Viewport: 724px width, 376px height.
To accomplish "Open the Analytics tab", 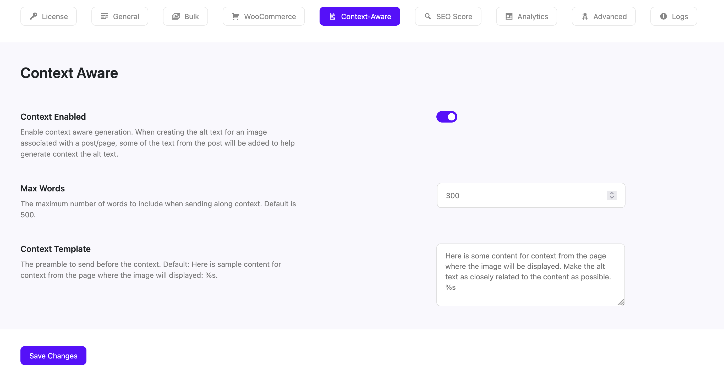I will (526, 16).
